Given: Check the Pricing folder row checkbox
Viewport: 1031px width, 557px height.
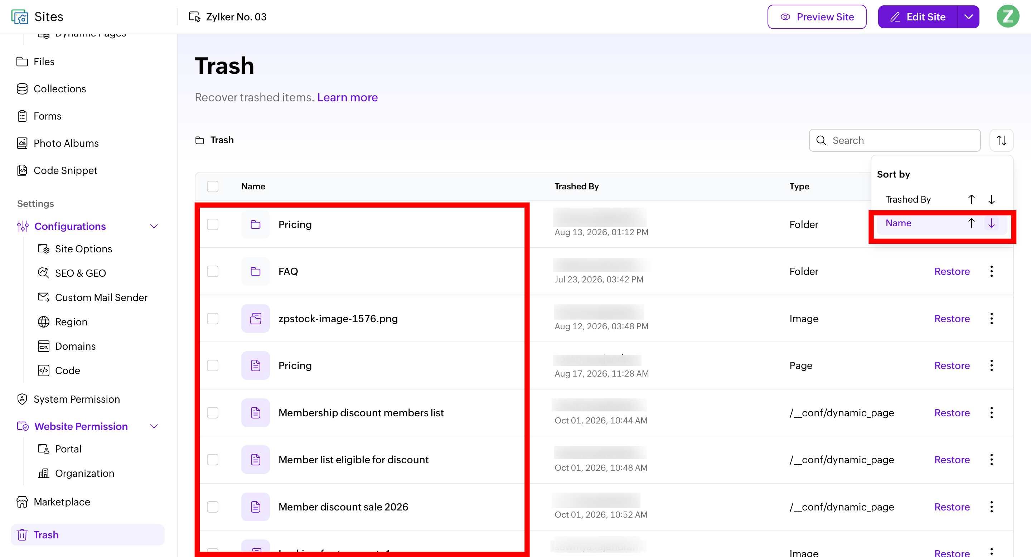Looking at the screenshot, I should click(x=213, y=224).
